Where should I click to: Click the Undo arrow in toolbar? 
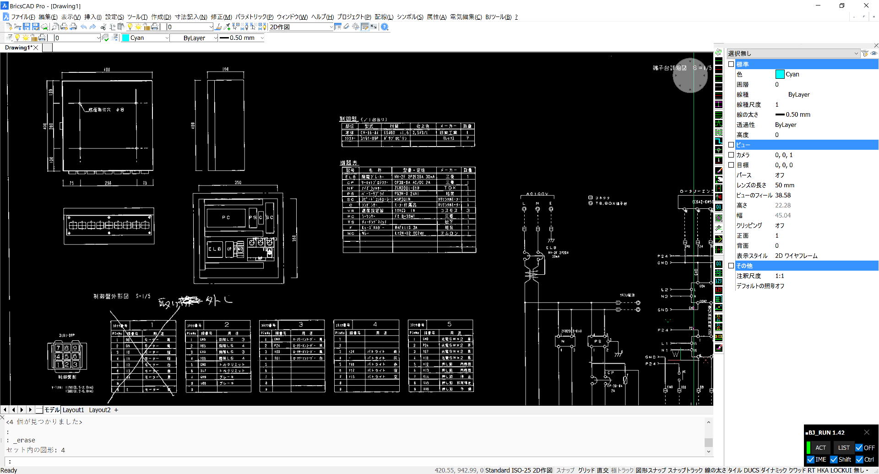click(x=84, y=27)
